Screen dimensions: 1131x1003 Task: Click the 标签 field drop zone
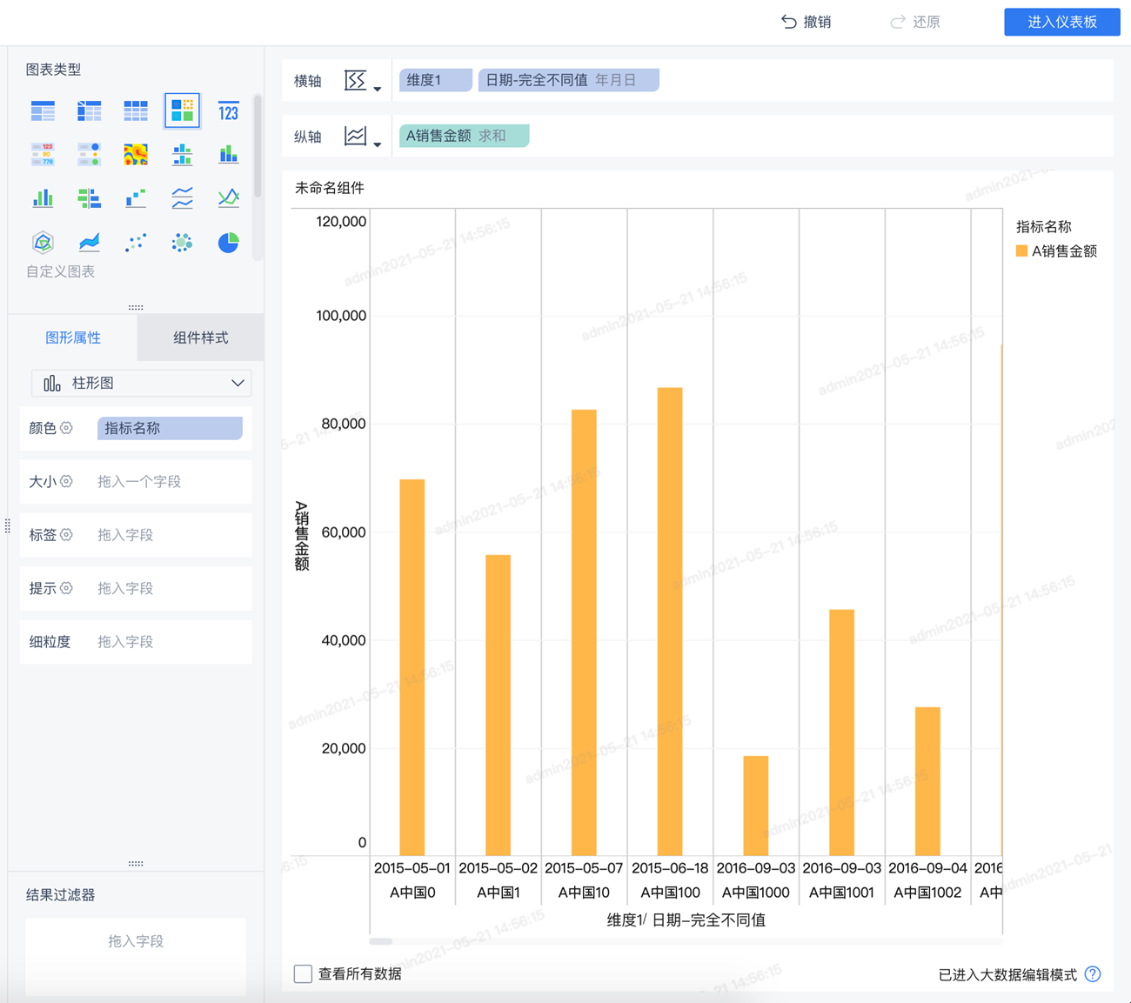[171, 535]
